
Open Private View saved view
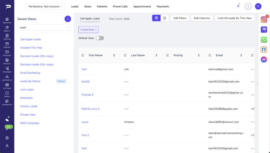point(28,114)
